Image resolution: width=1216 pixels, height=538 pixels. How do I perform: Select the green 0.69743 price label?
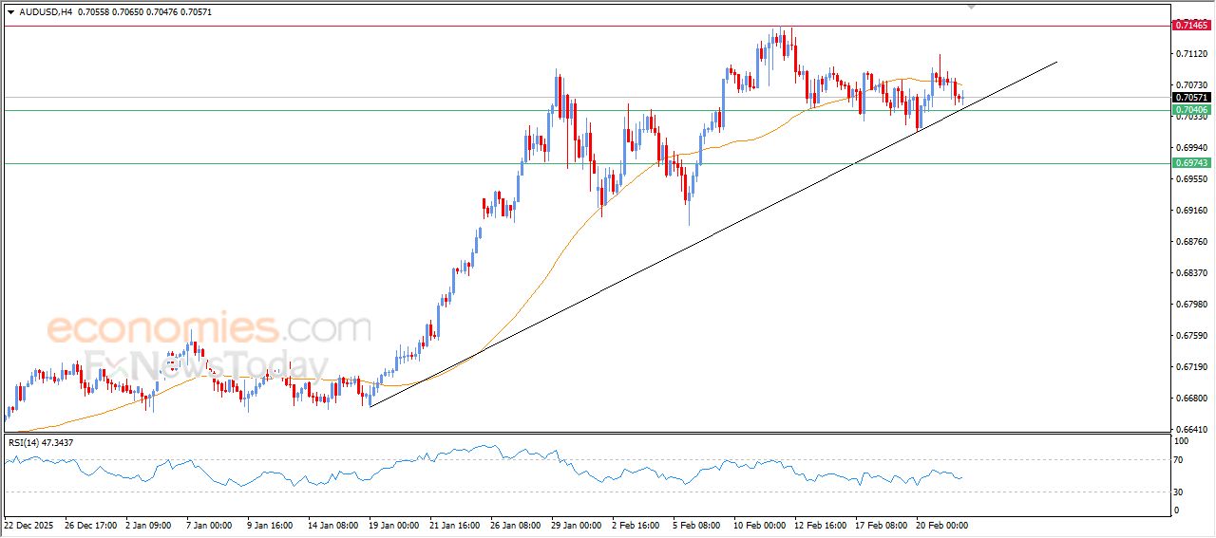[x=1190, y=163]
